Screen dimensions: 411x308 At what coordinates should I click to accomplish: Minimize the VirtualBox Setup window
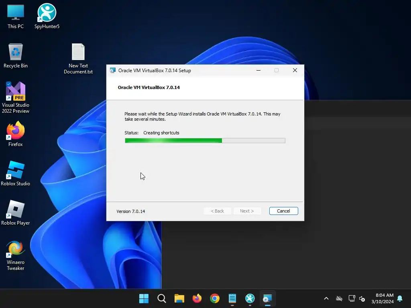pos(258,71)
